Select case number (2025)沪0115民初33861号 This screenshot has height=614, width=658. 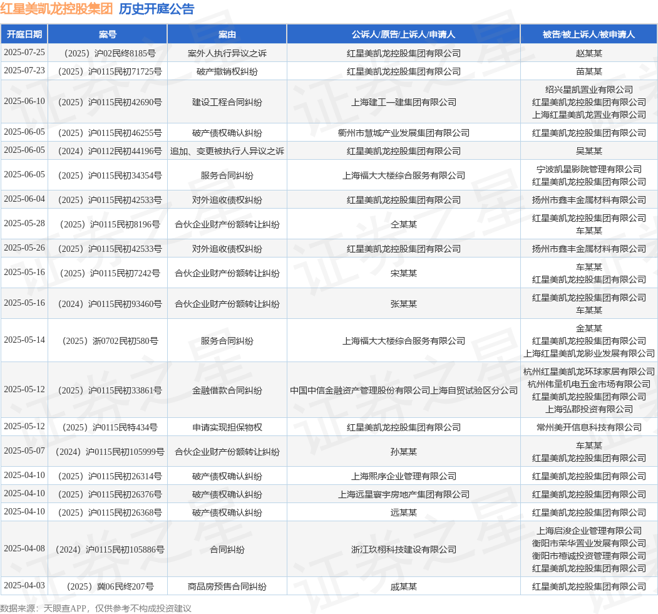click(x=108, y=390)
